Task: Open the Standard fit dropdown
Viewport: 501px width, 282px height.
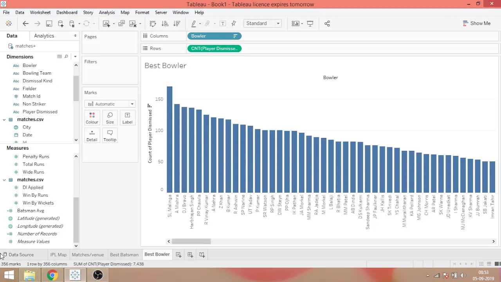Action: pyautogui.click(x=263, y=23)
